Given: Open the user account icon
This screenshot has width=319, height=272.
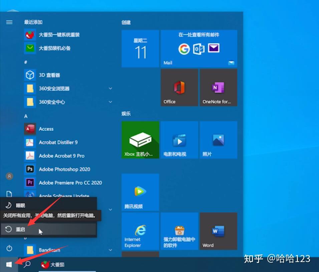Looking at the screenshot, I should point(9,176).
